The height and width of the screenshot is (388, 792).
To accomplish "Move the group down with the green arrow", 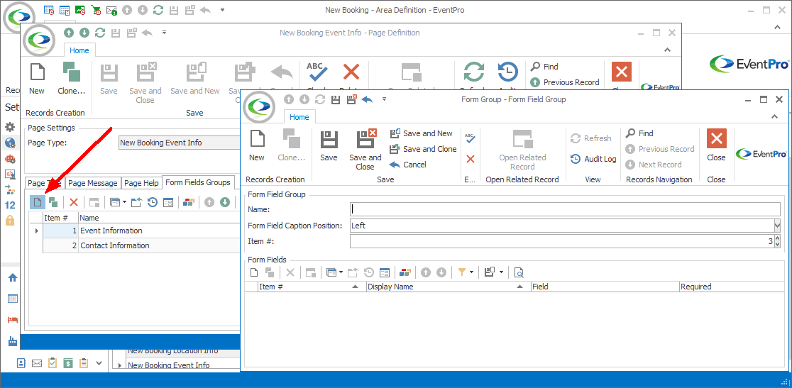I will click(225, 202).
